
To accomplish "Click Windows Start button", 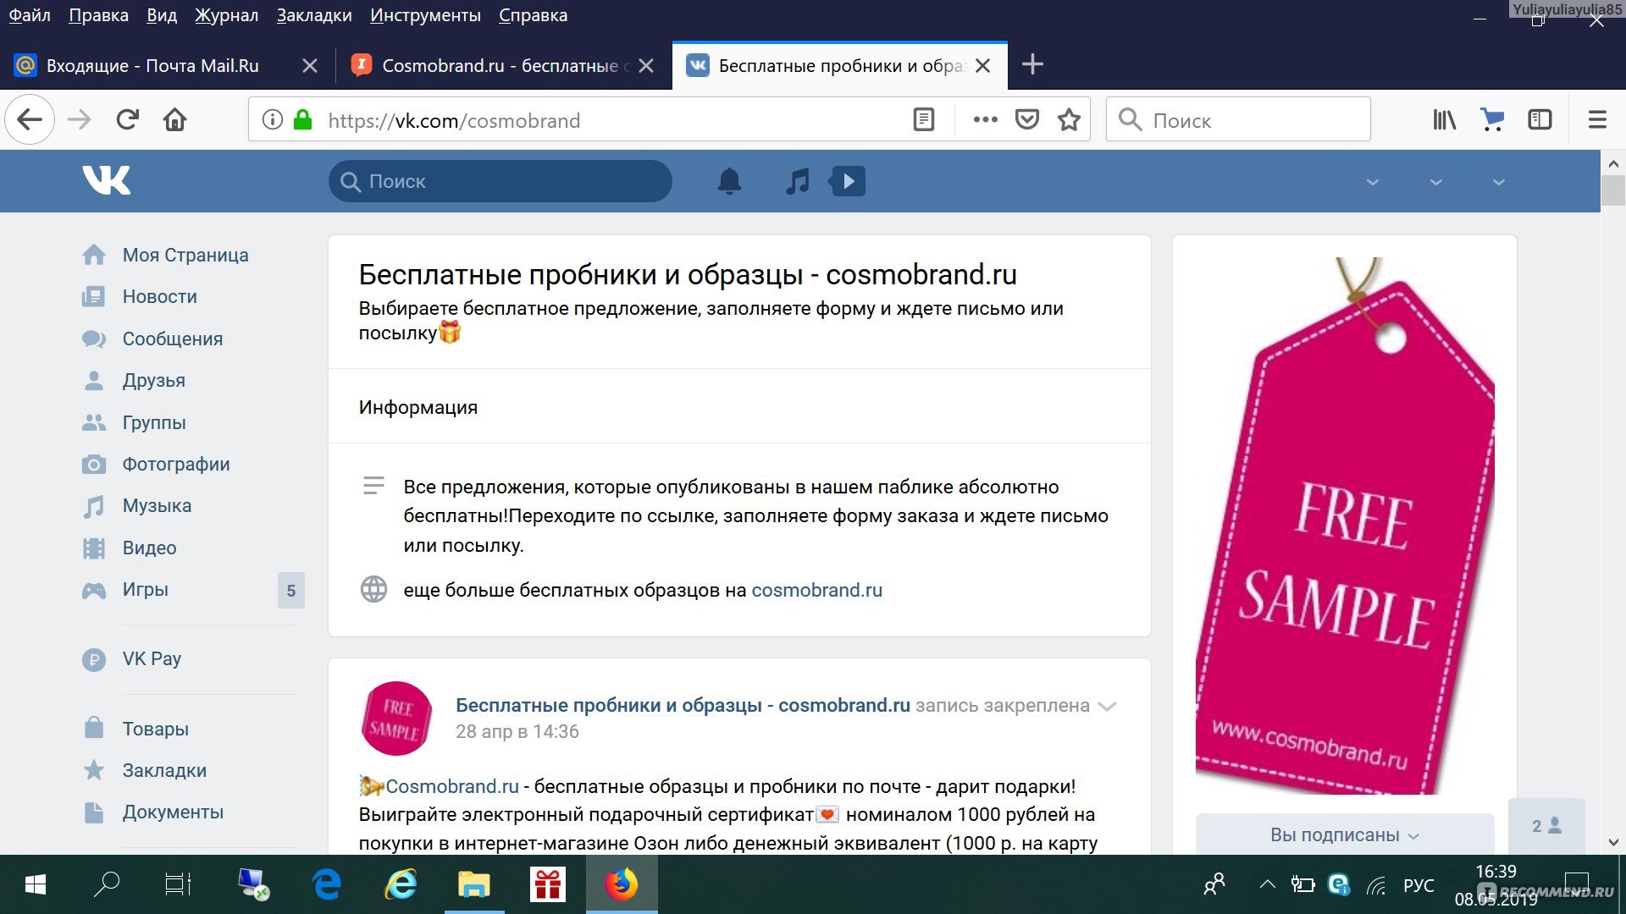I will coord(36,884).
